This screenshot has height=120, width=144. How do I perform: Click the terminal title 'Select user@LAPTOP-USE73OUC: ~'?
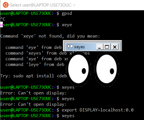point(43,5)
